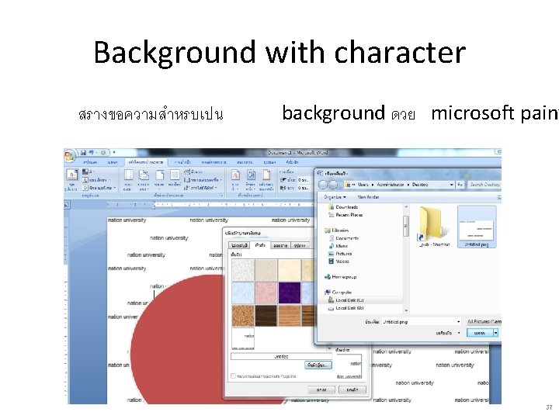Select the folder shortcut in file dialog
Screen dimensions: 559x419
pos(434,227)
